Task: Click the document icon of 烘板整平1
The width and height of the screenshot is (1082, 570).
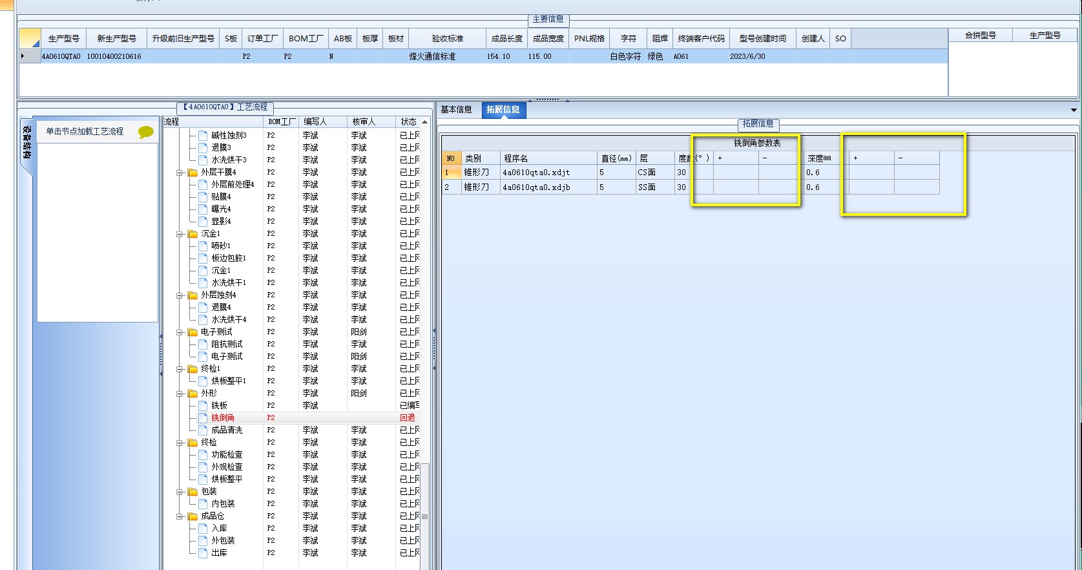Action: click(x=203, y=381)
